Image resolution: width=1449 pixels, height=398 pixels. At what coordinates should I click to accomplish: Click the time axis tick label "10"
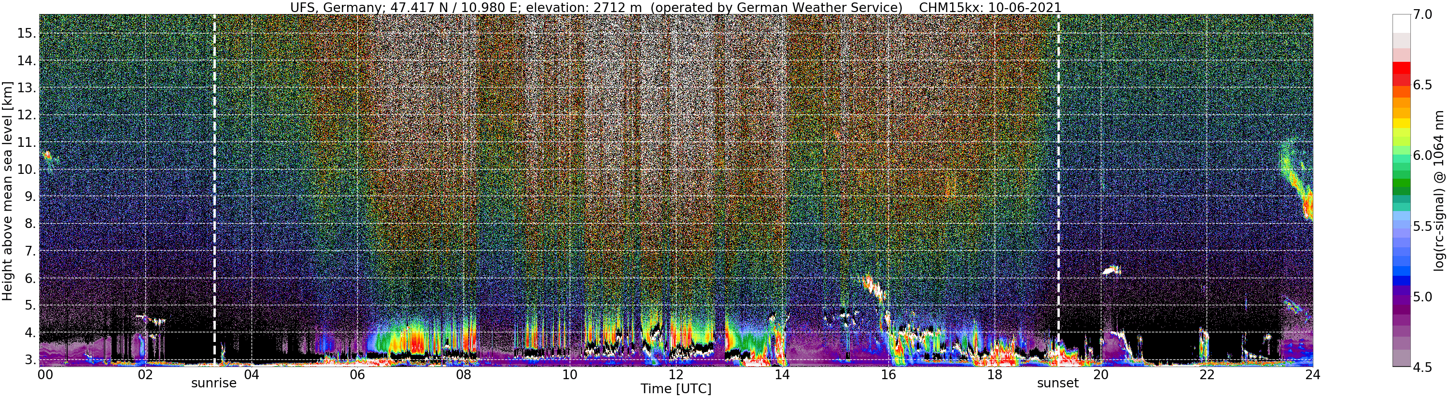tap(569, 375)
